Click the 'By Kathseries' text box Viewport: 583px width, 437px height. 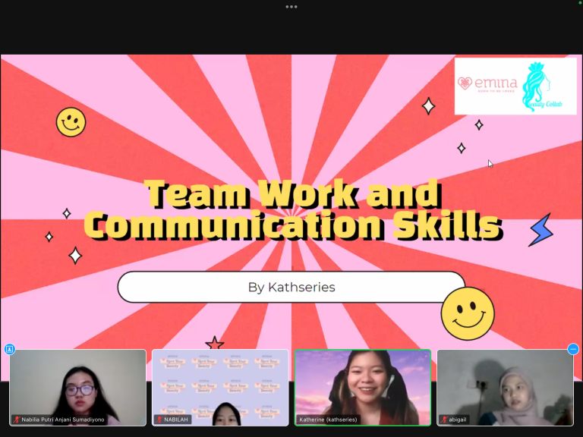pyautogui.click(x=291, y=287)
